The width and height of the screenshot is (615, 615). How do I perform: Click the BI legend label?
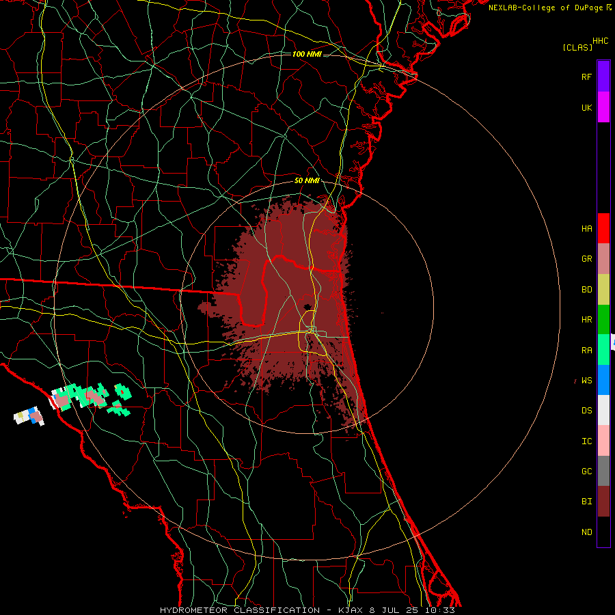click(586, 502)
